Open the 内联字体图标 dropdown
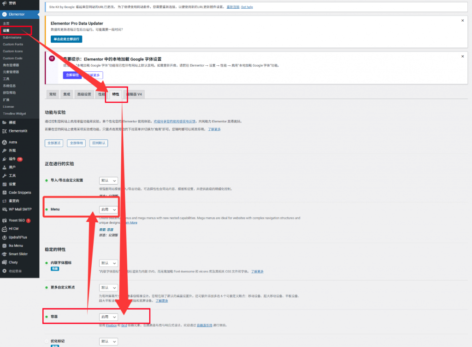The image size is (472, 347). click(108, 263)
